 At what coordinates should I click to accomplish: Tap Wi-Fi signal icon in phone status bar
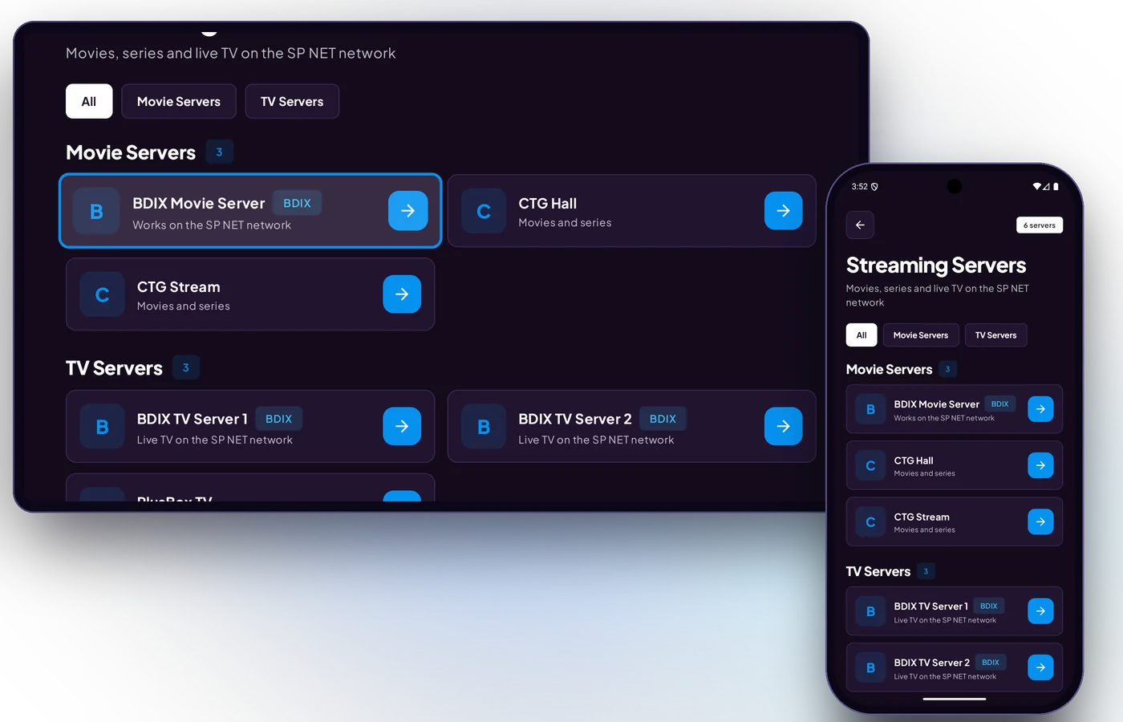point(1037,186)
